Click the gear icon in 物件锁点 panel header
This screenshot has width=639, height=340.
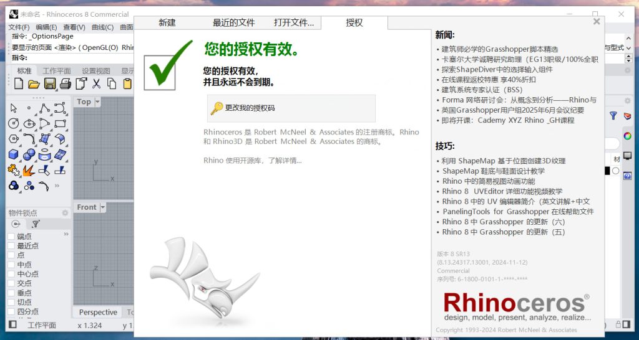click(x=65, y=213)
